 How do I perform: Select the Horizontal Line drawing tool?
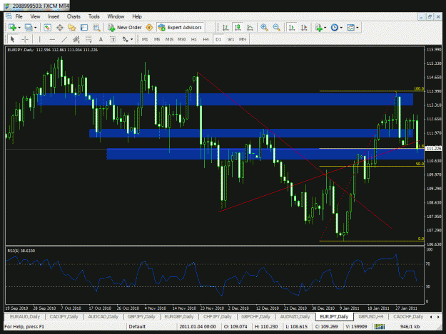click(x=52, y=39)
